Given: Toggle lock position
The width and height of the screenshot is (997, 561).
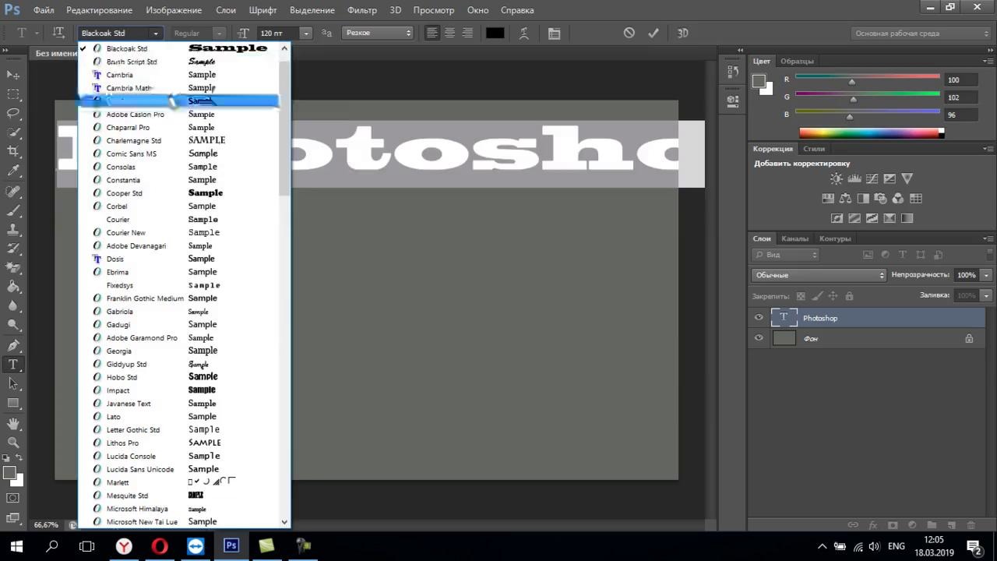Looking at the screenshot, I should pyautogui.click(x=833, y=296).
